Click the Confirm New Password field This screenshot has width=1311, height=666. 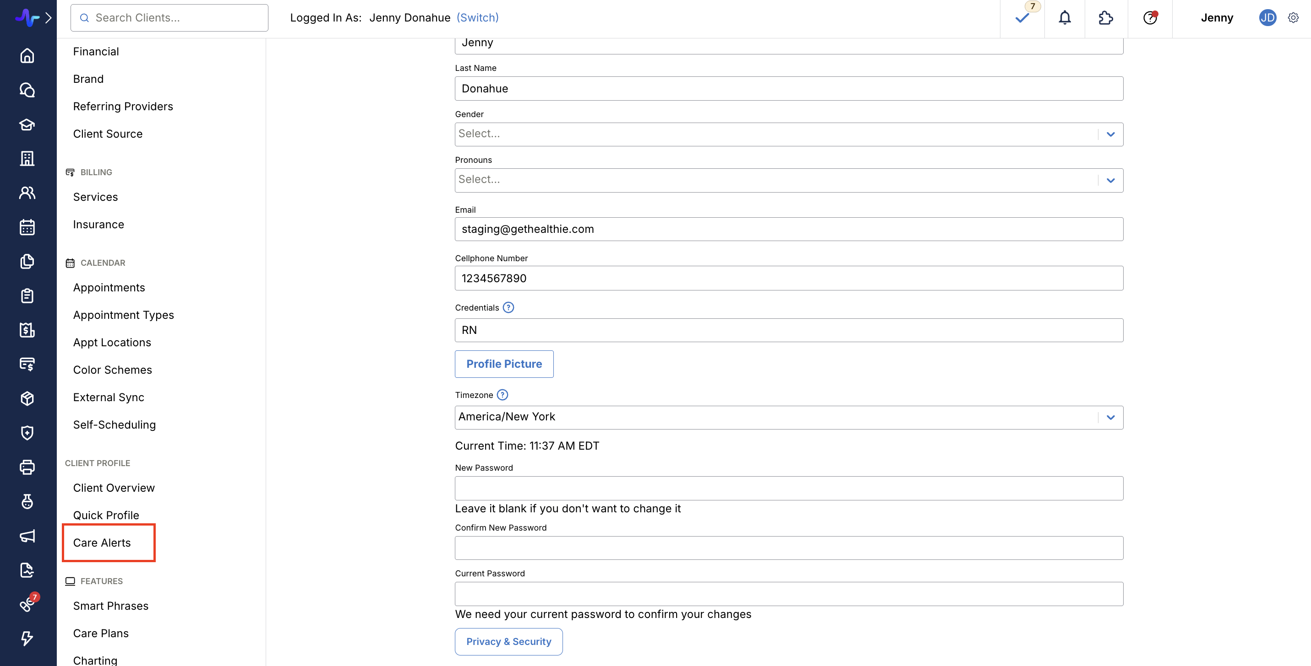(789, 548)
